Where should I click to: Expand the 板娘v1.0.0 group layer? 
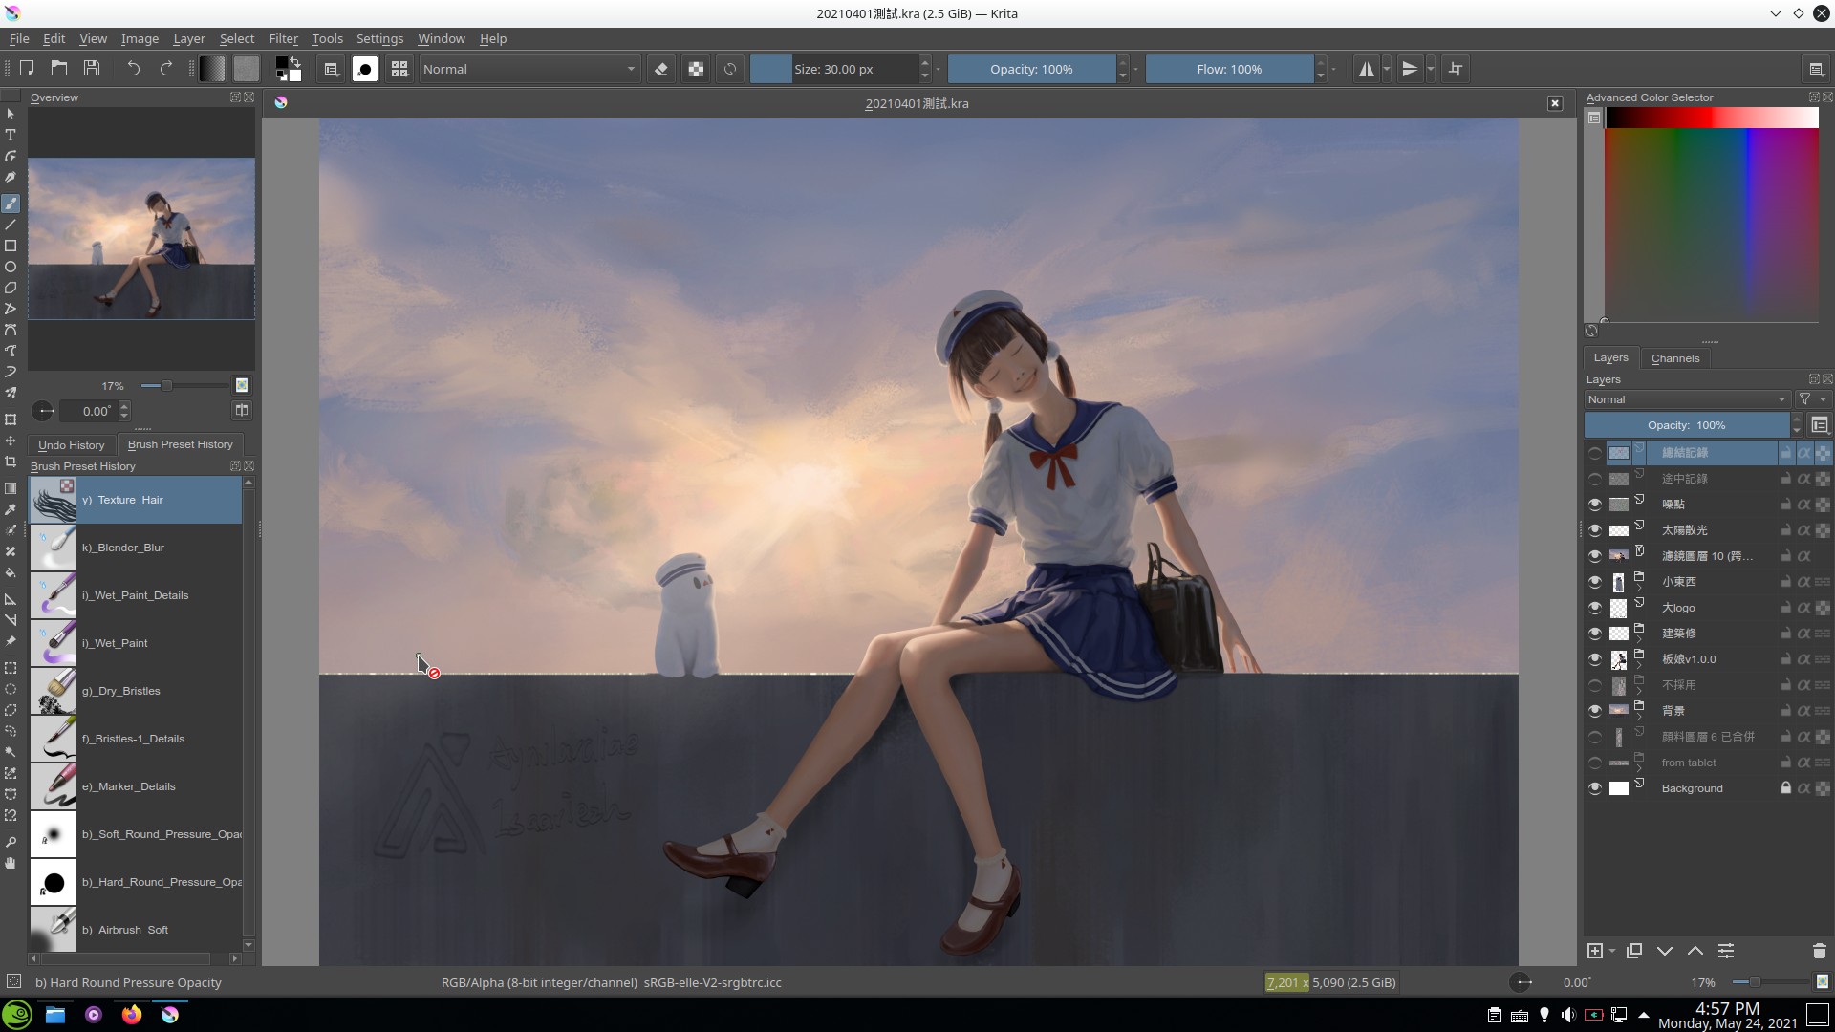click(x=1639, y=665)
